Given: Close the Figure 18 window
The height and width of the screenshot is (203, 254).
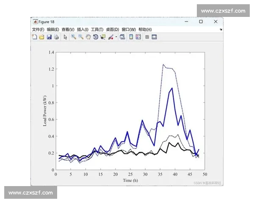Looking at the screenshot, I should click(x=215, y=22).
